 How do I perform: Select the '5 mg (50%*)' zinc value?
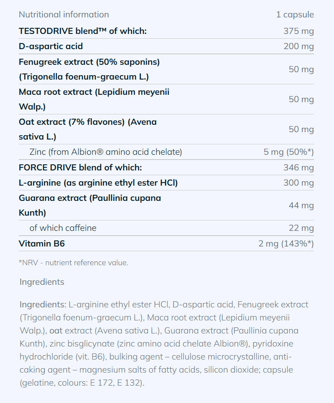pyautogui.click(x=288, y=152)
